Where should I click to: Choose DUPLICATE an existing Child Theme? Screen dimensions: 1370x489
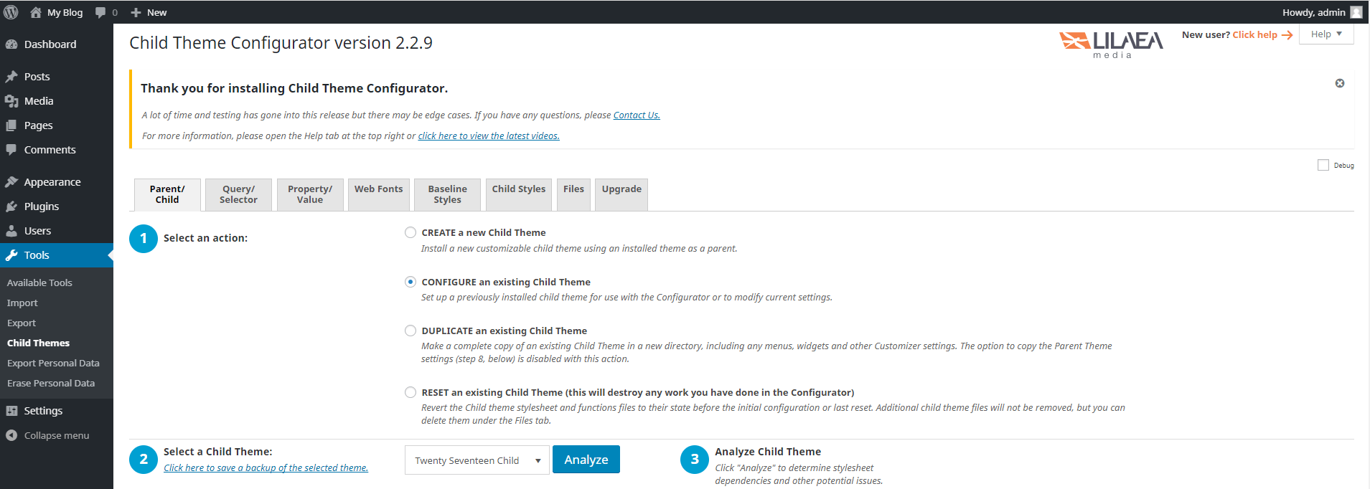(410, 331)
